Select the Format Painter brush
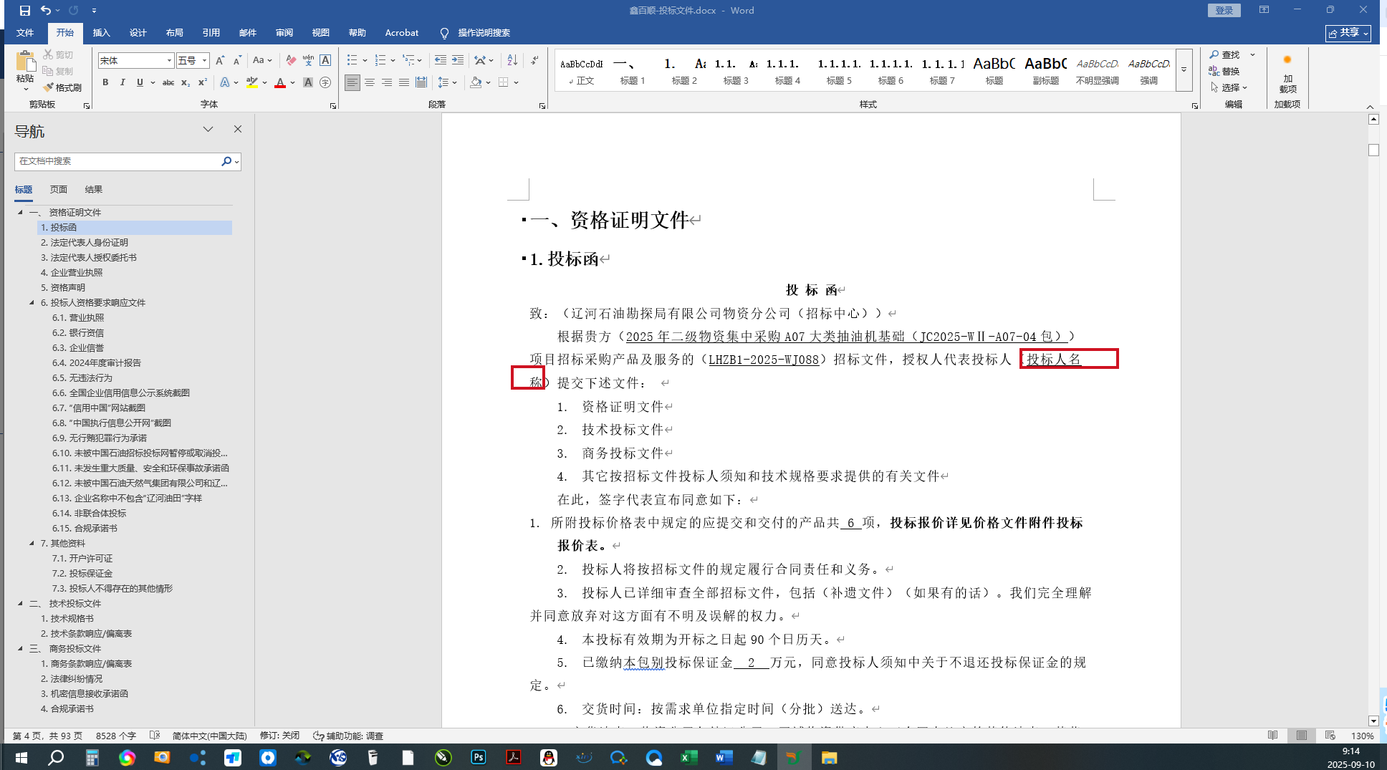This screenshot has width=1387, height=770. [62, 87]
